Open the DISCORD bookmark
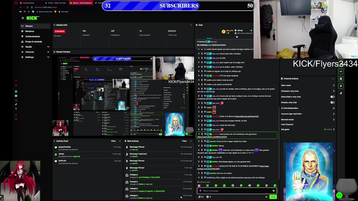This screenshot has width=358, height=201. (x=63, y=12)
